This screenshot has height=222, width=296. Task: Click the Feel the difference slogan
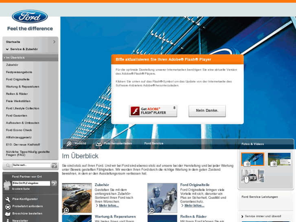[30, 29]
